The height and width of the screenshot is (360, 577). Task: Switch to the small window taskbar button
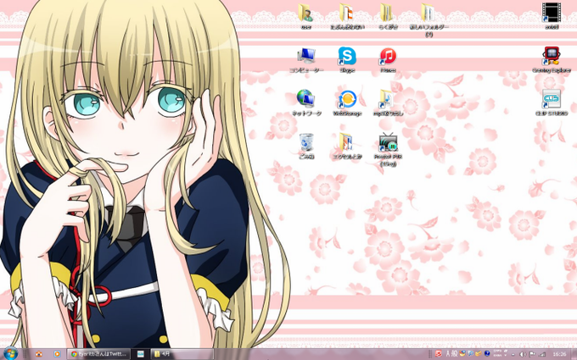141,354
